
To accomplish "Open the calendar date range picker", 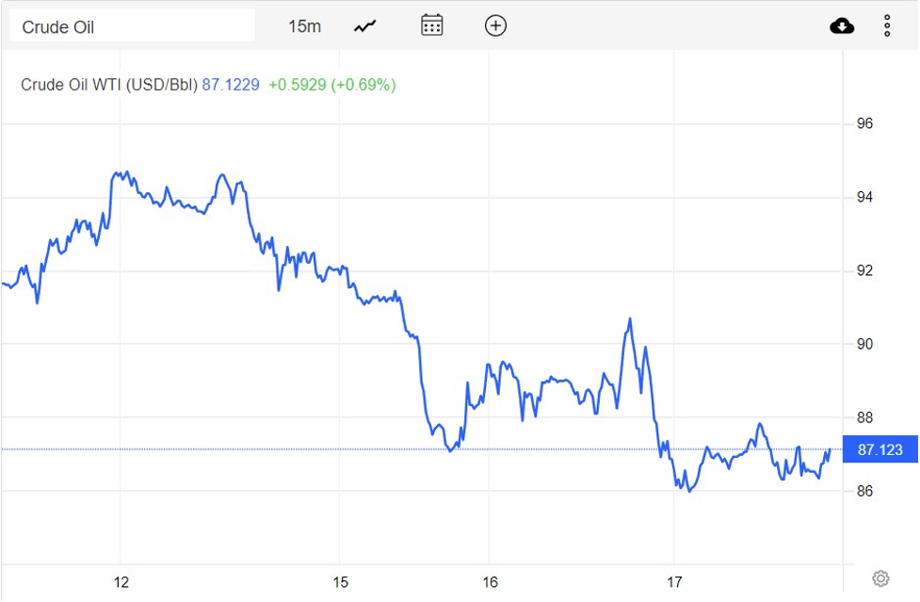I will (x=431, y=25).
